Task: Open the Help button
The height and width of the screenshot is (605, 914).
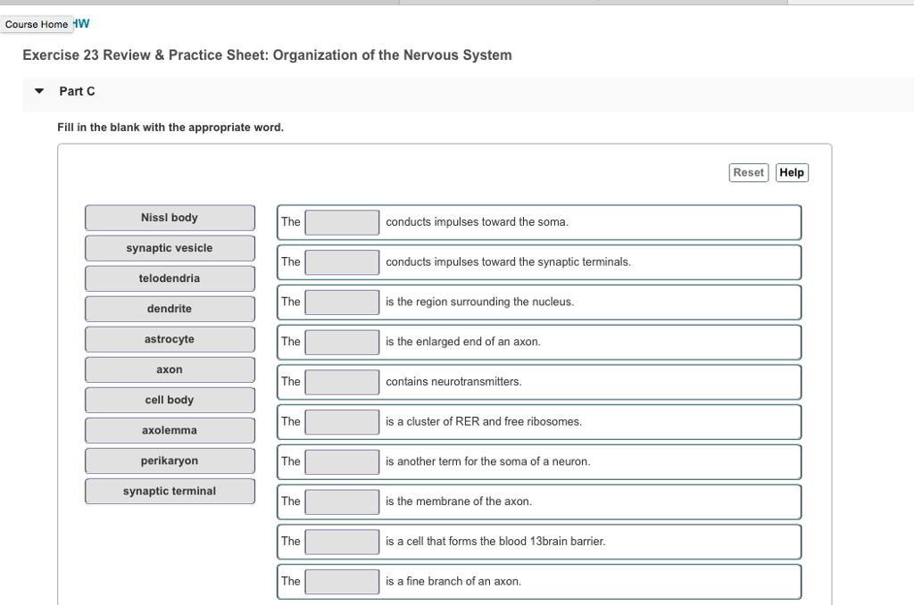Action: (792, 172)
